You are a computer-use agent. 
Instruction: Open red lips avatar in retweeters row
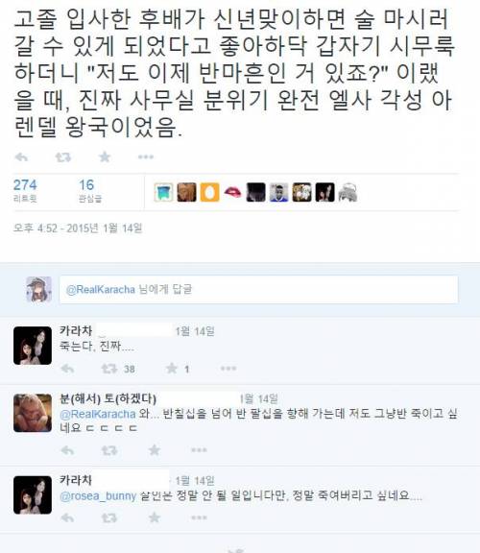coord(232,193)
